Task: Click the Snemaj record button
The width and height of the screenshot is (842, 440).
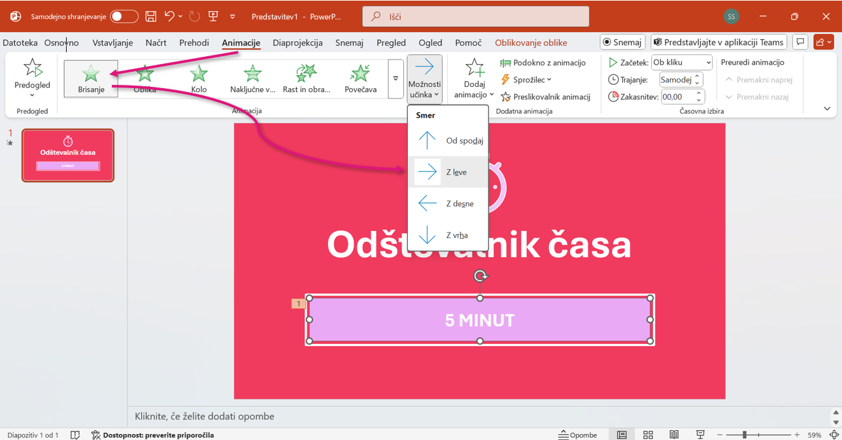Action: [622, 42]
